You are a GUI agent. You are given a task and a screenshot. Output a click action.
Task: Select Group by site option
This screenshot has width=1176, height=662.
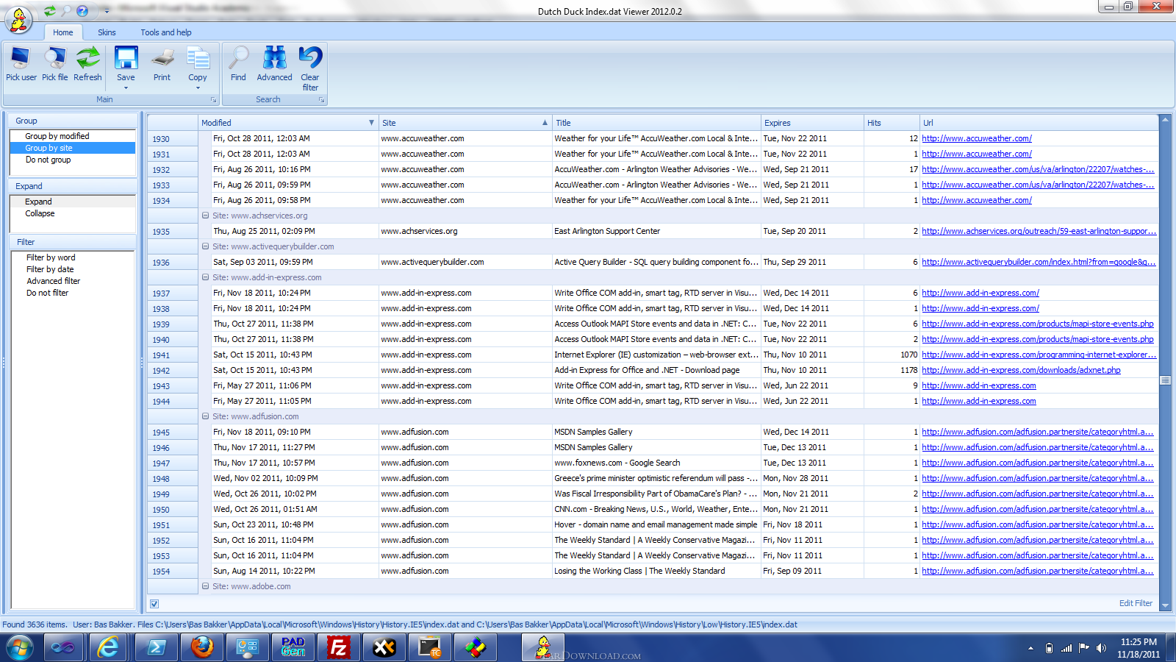click(x=49, y=148)
